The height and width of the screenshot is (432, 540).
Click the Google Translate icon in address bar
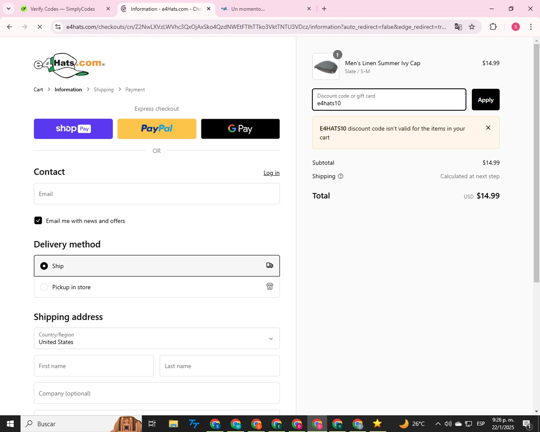(458, 27)
